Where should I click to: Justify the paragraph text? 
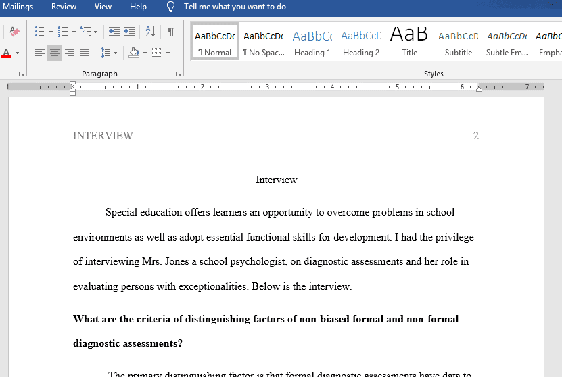click(x=85, y=53)
